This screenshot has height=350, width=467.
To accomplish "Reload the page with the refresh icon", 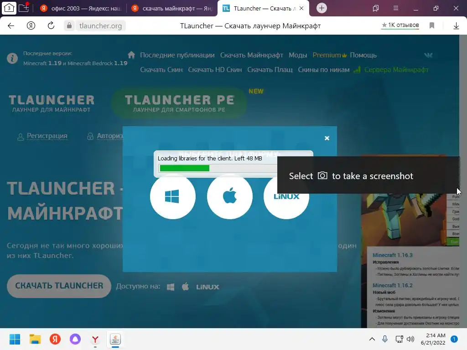I will pos(51,26).
